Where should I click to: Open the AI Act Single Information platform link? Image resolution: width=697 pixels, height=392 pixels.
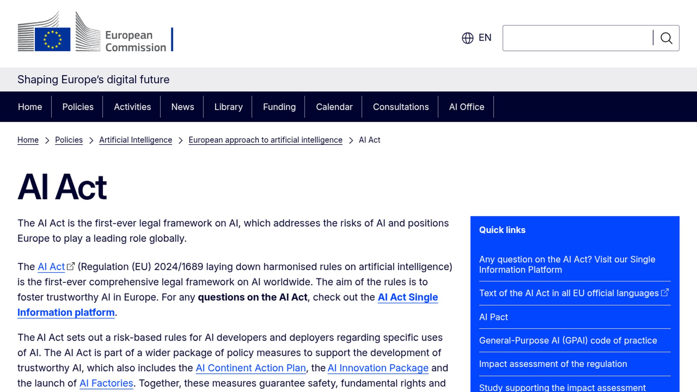(408, 297)
